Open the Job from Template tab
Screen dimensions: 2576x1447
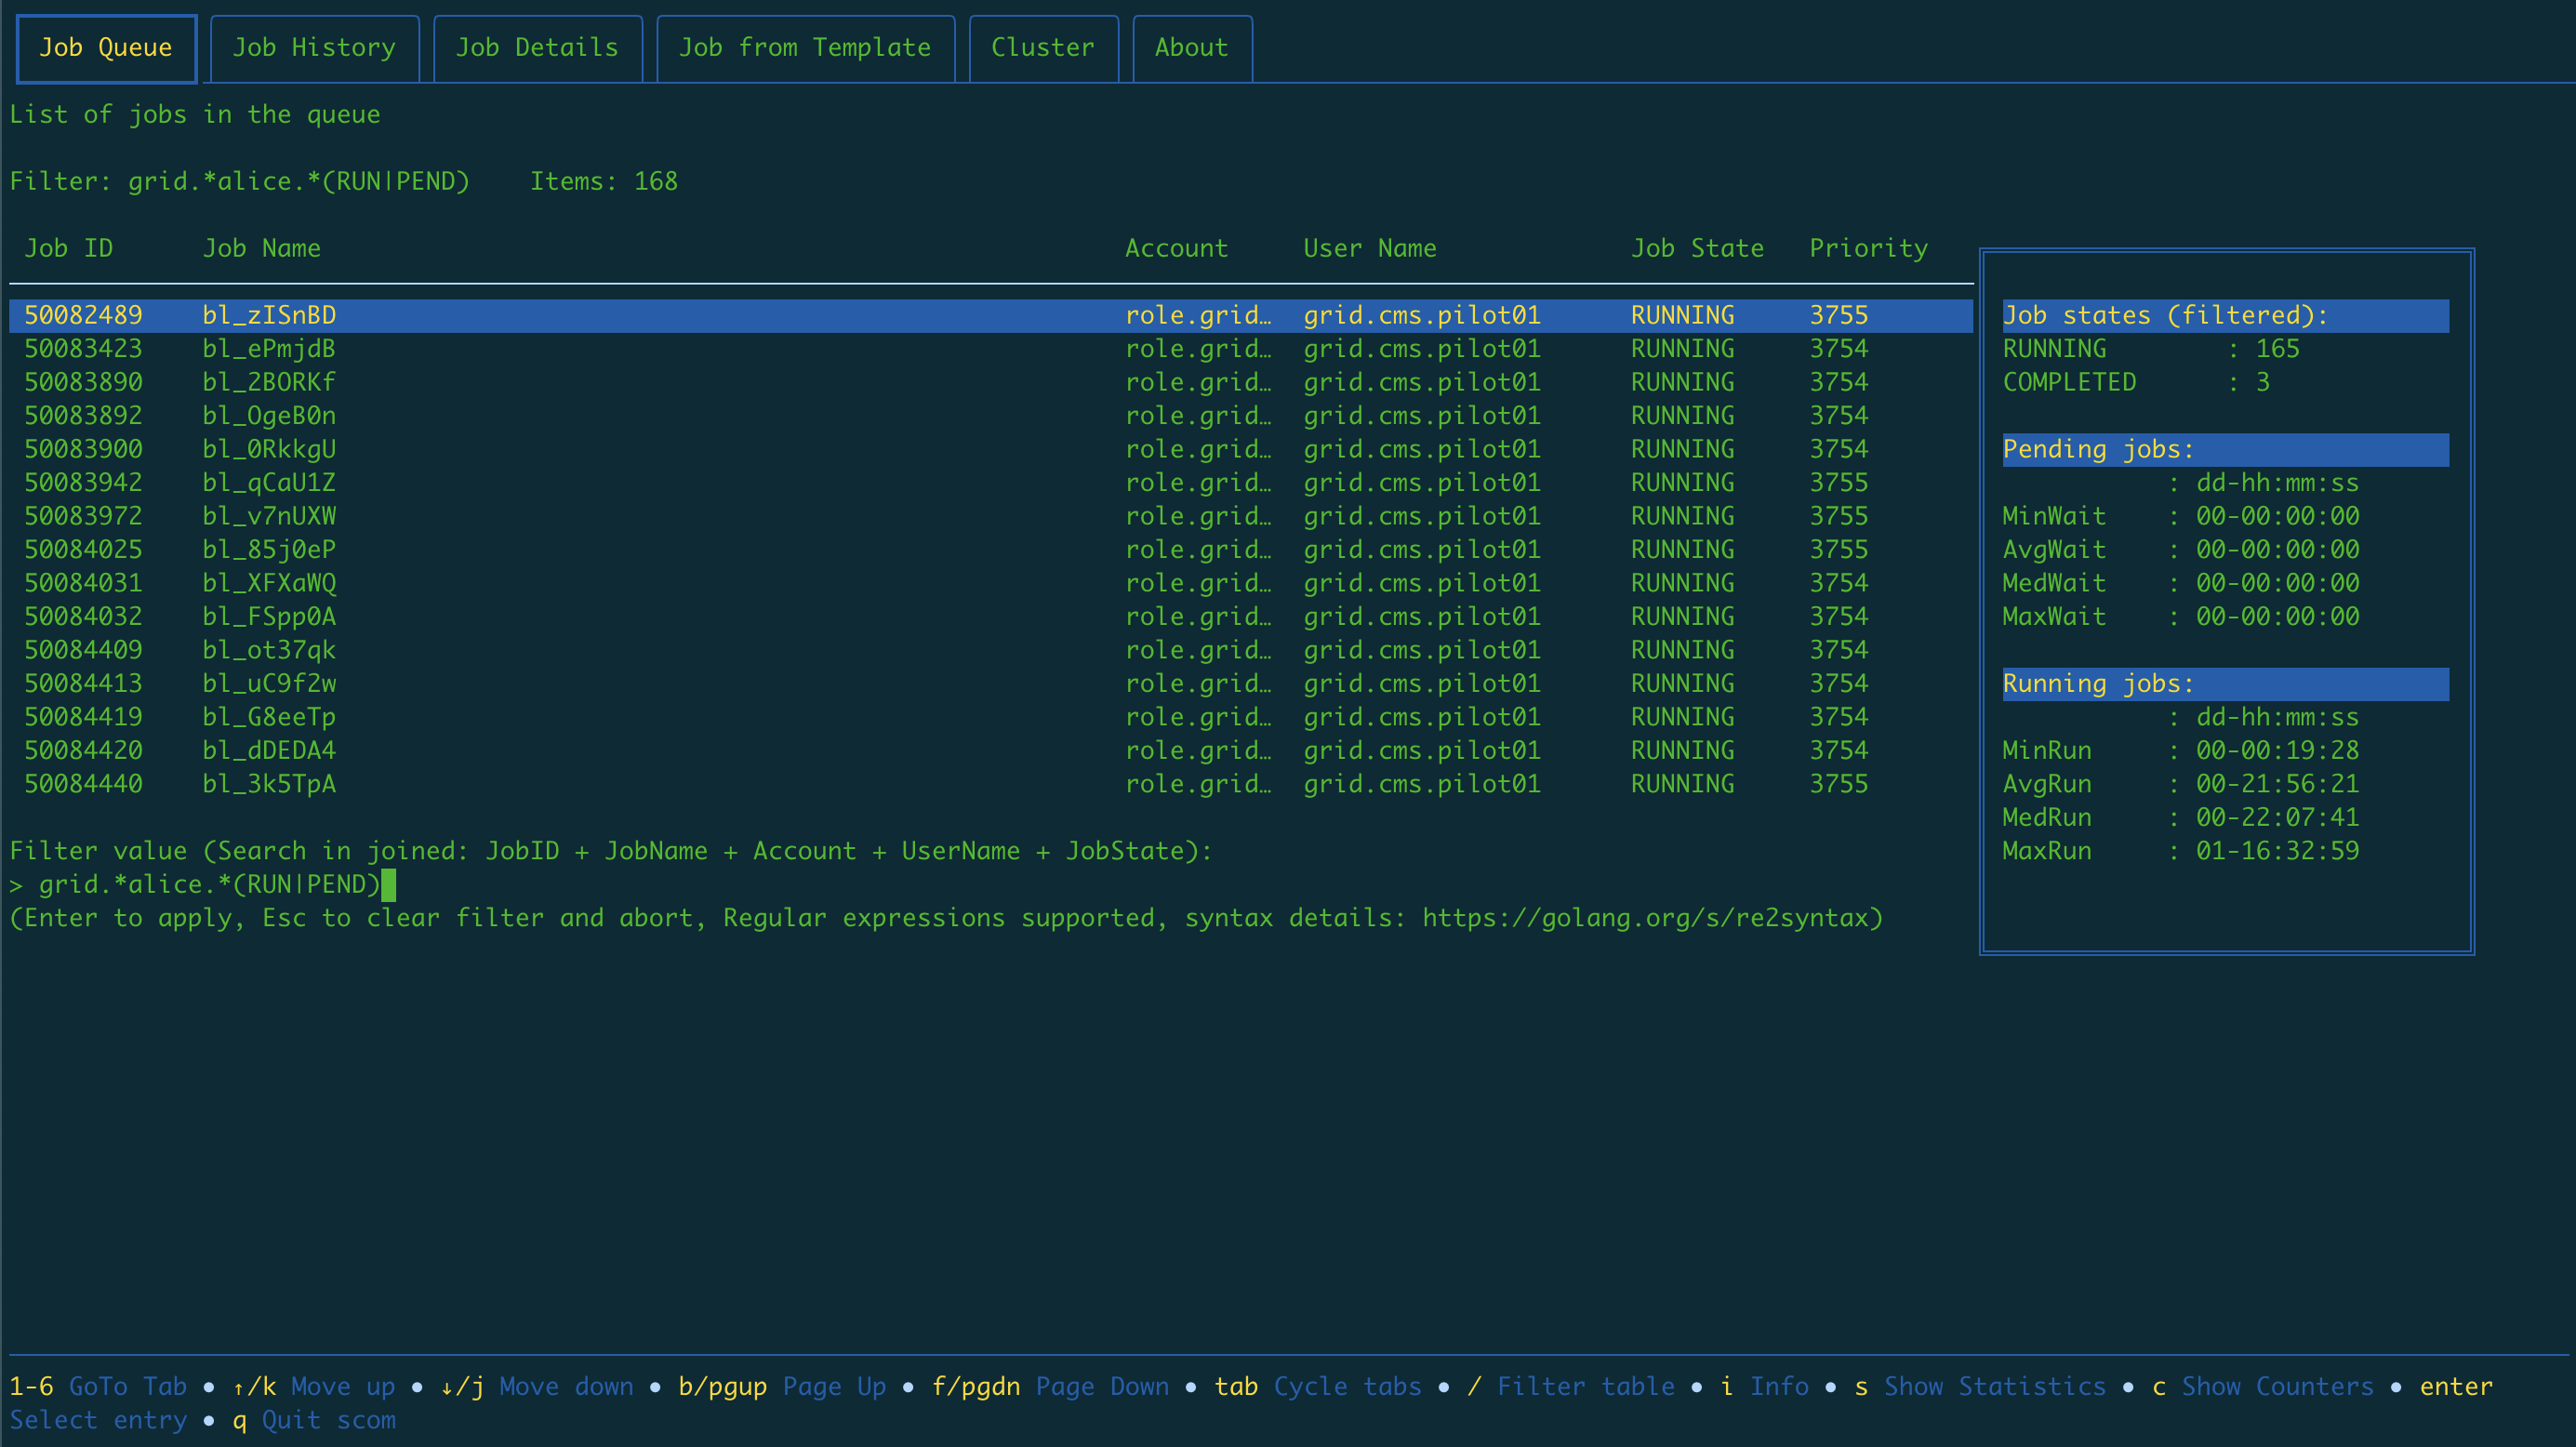click(x=804, y=48)
